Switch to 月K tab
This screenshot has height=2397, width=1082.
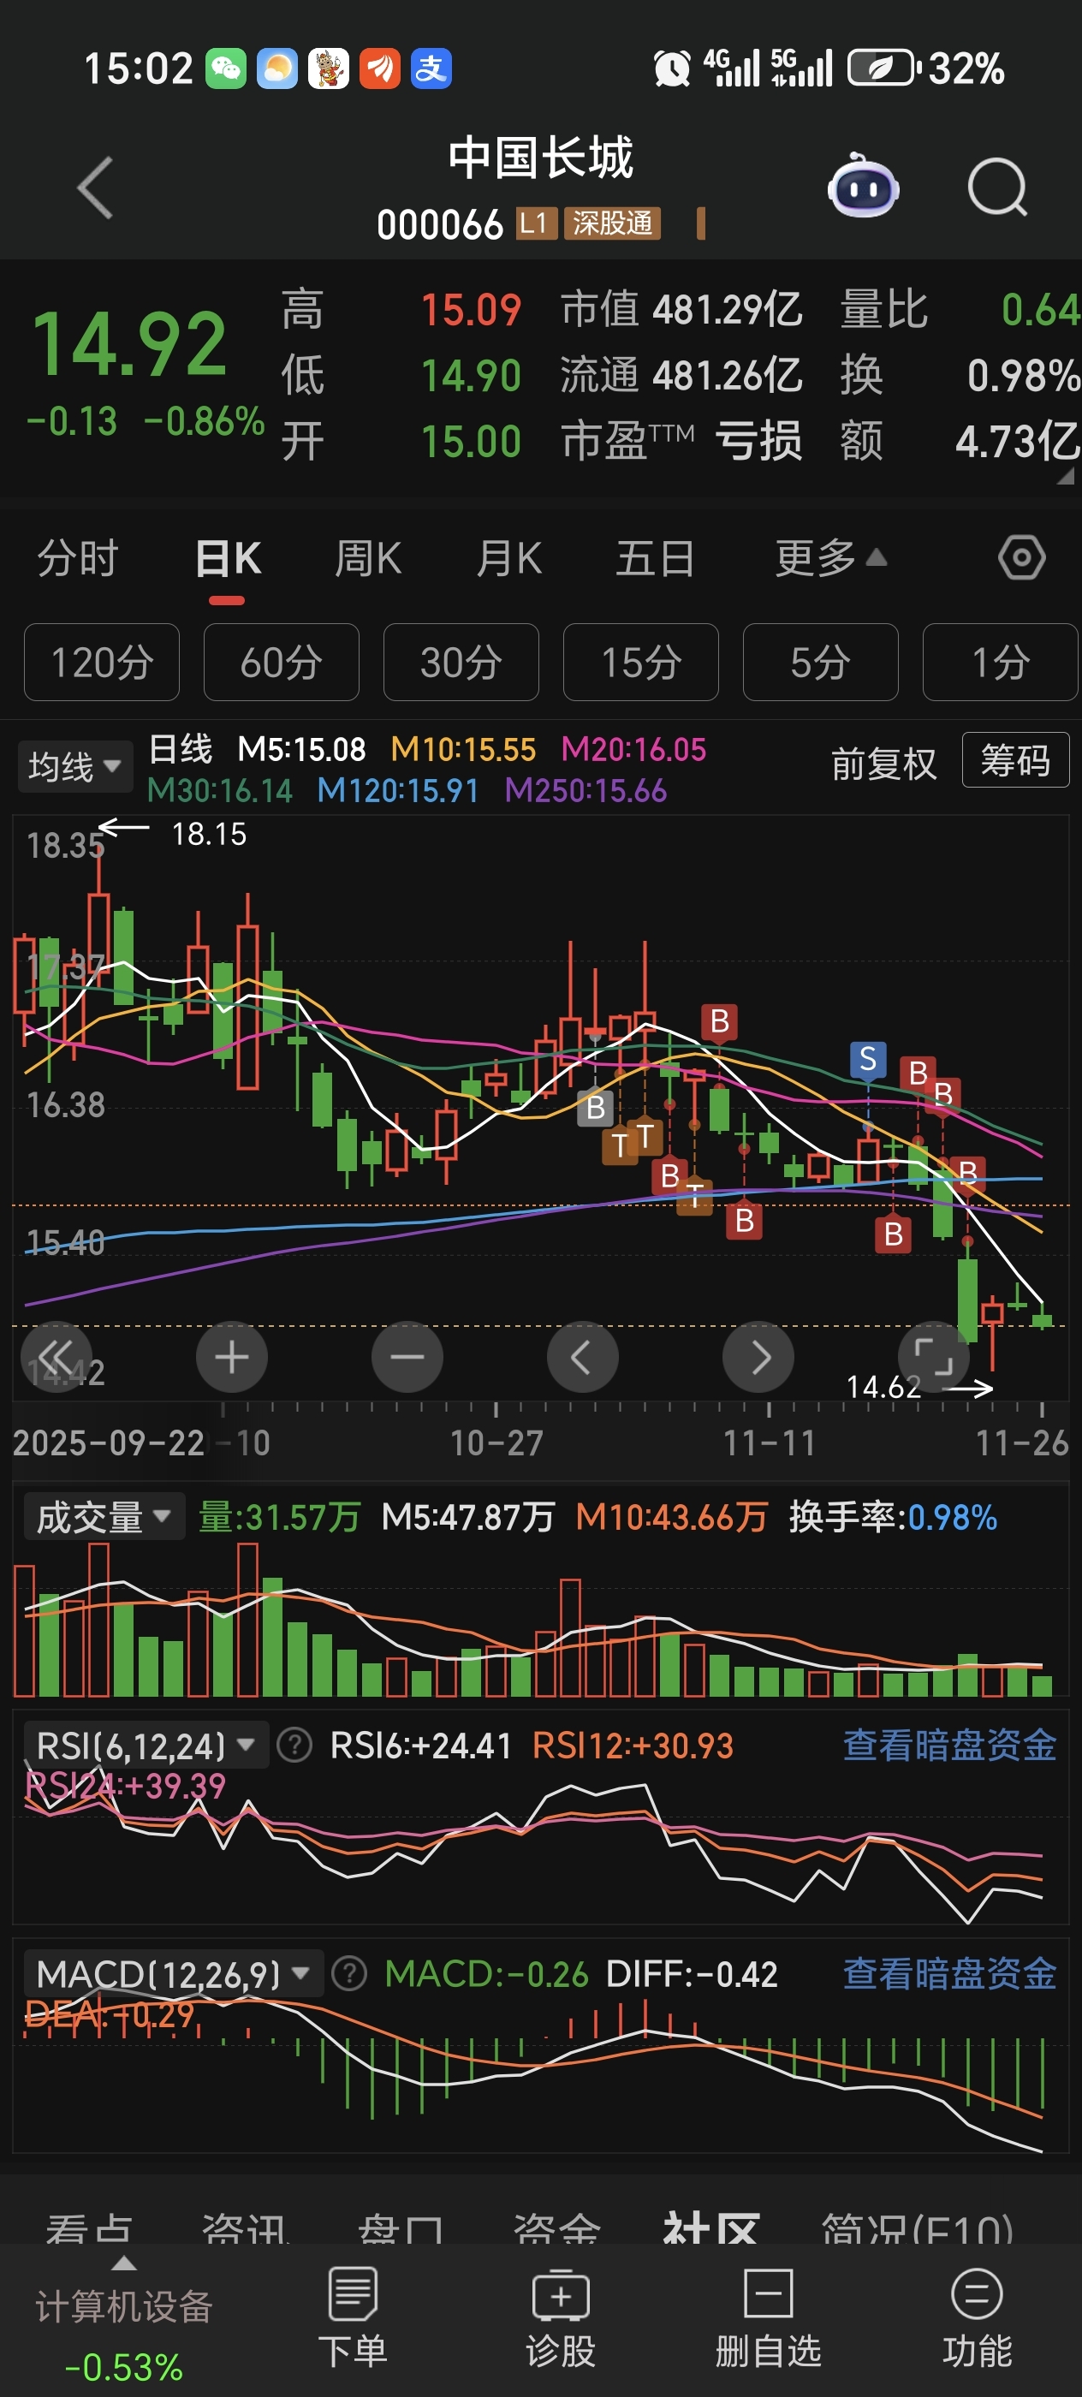click(509, 558)
